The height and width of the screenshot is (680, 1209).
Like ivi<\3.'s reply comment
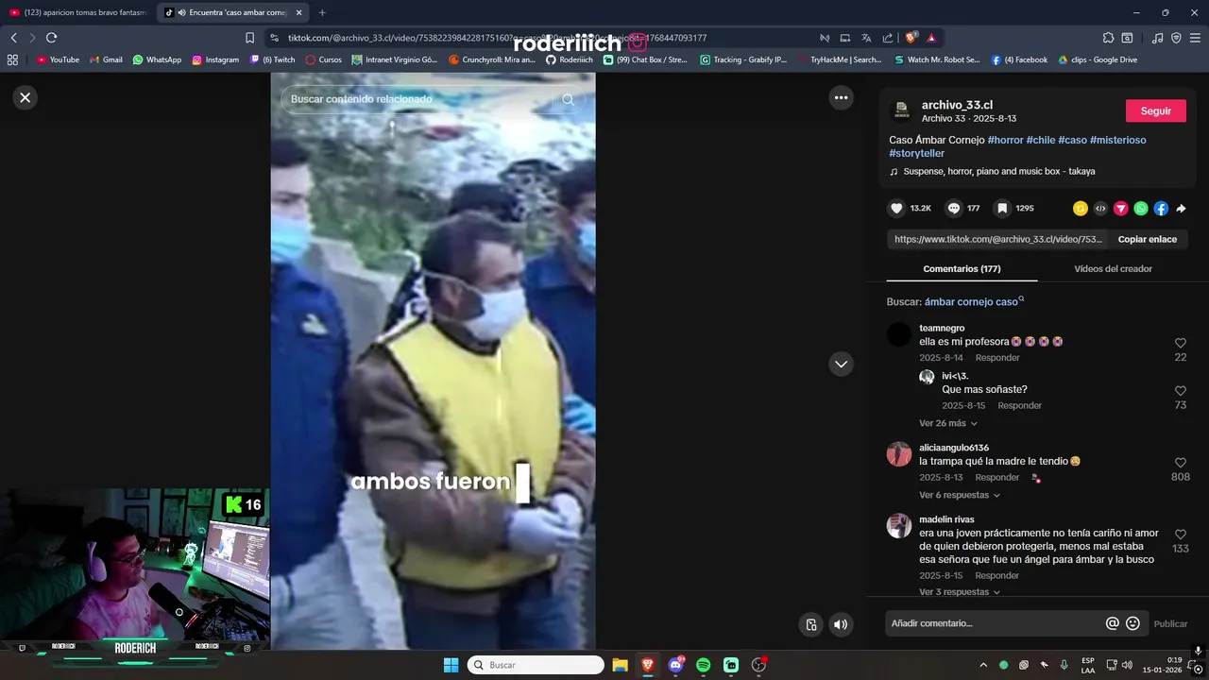[x=1180, y=391]
